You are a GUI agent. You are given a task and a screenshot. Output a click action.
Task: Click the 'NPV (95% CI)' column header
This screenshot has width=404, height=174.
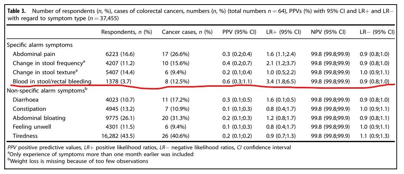tap(328, 32)
